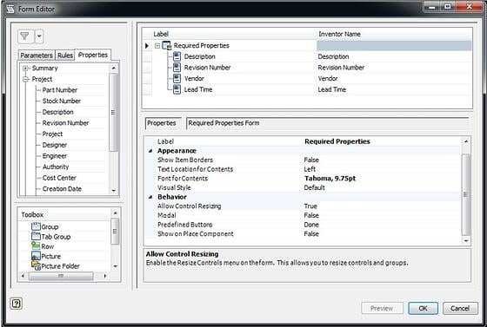Screen dimensions: 487x327
Task: Select Project child item in tree
Action: coord(52,134)
